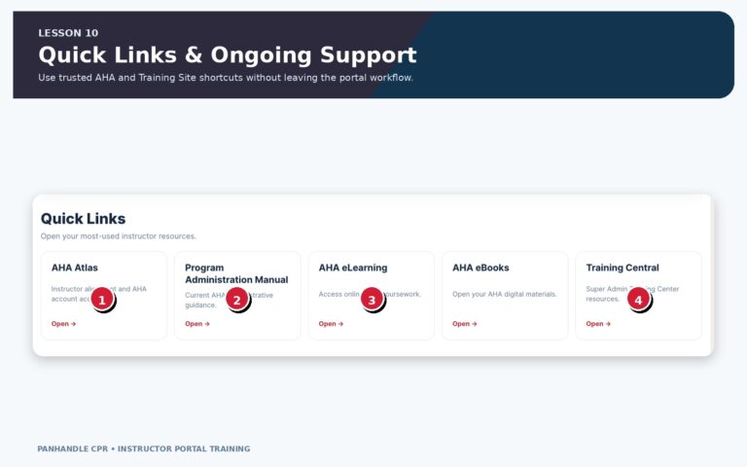Click the 'Quick Links & Ongoing Support' title
Viewport: 747px width, 467px height.
[228, 54]
